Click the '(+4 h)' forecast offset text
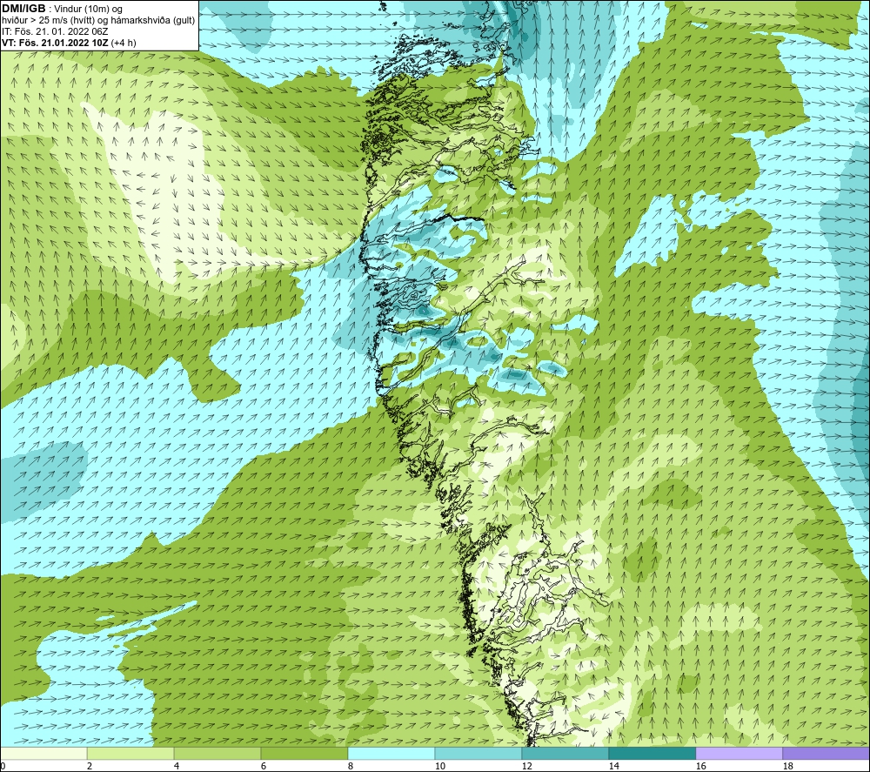 [124, 43]
